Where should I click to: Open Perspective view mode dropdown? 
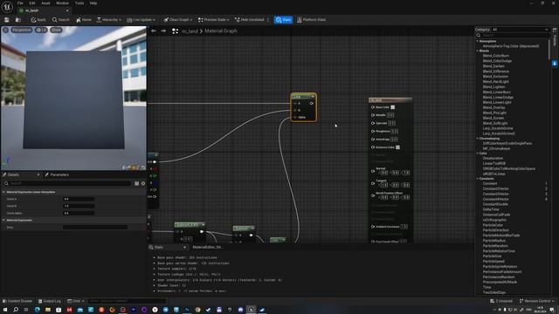click(x=21, y=31)
